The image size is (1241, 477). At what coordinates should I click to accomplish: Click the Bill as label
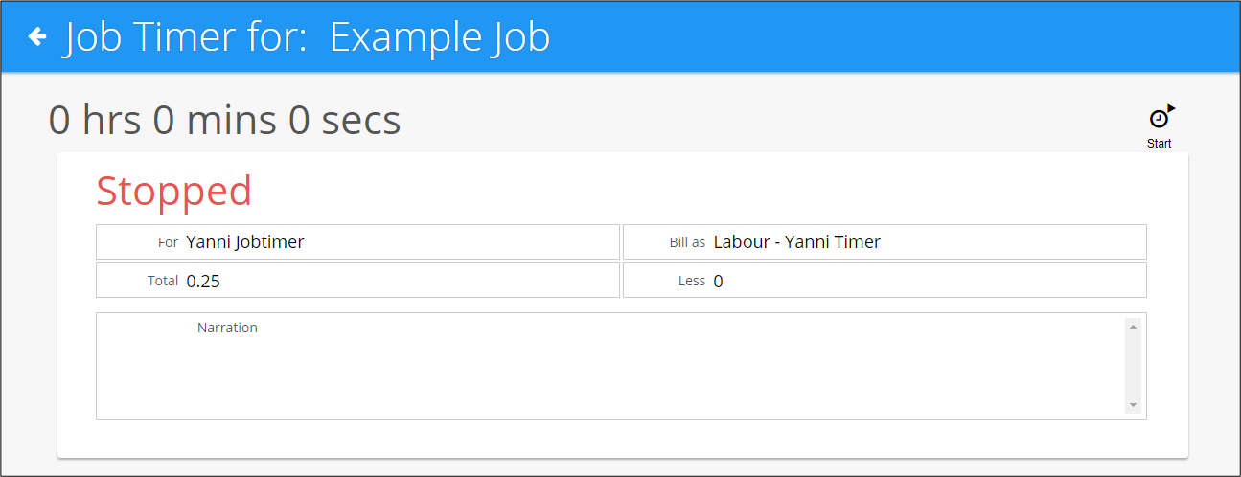[687, 242]
